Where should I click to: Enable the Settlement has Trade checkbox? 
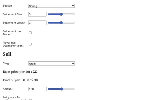click(x=30, y=33)
